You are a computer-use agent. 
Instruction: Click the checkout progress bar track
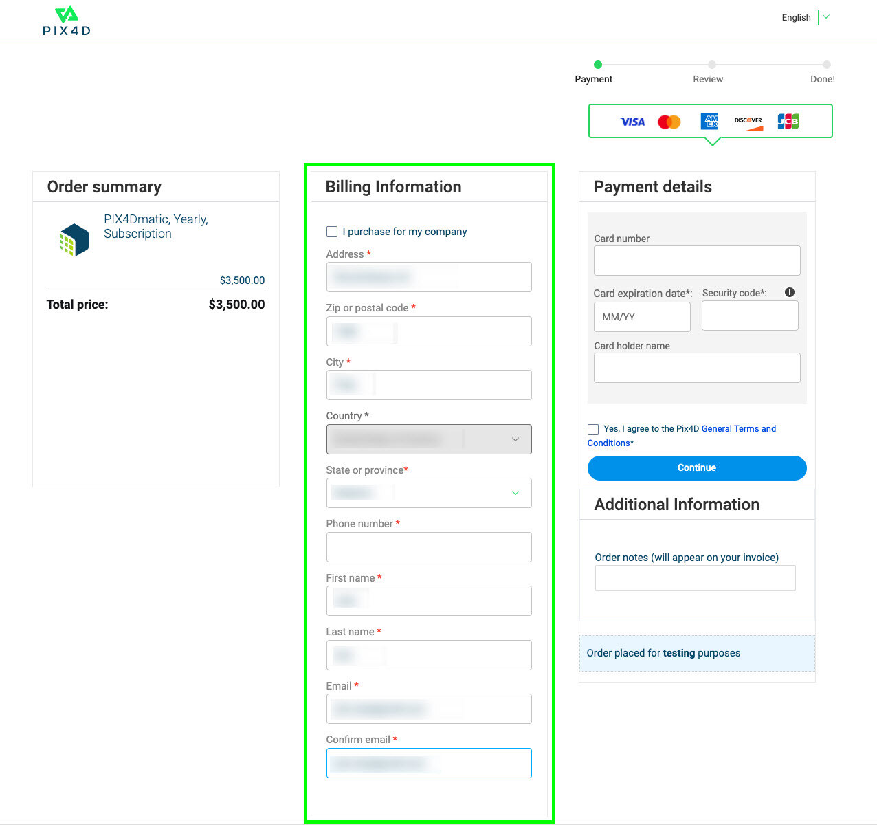[653, 64]
